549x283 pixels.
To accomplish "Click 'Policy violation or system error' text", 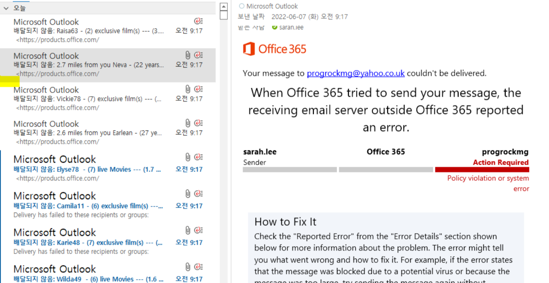I will point(488,183).
